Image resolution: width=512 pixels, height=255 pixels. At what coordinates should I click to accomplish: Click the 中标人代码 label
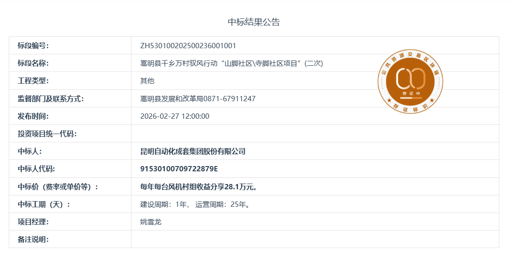[x=36, y=169]
